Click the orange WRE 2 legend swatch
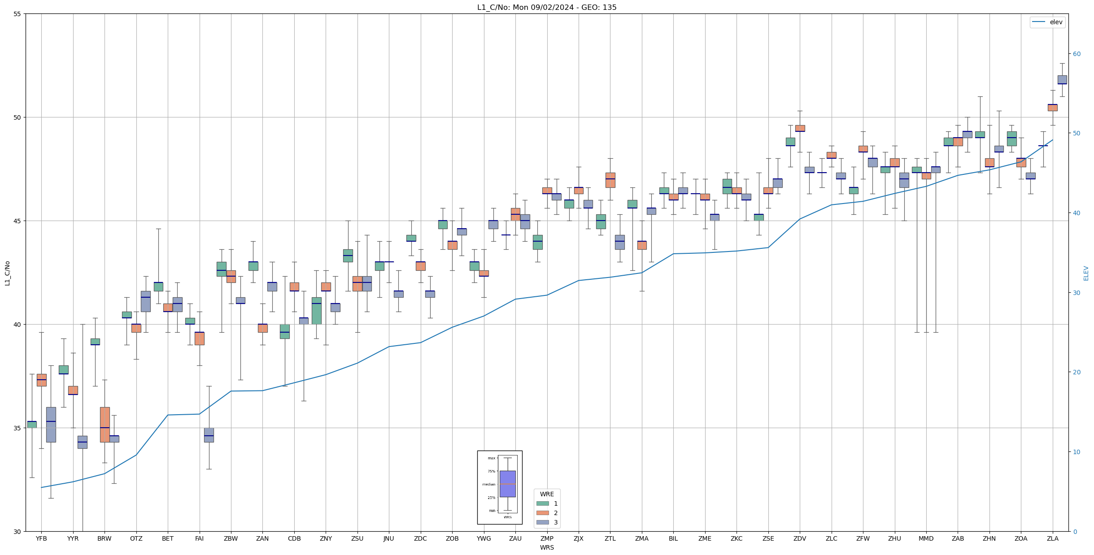The width and height of the screenshot is (1094, 555). tap(542, 513)
